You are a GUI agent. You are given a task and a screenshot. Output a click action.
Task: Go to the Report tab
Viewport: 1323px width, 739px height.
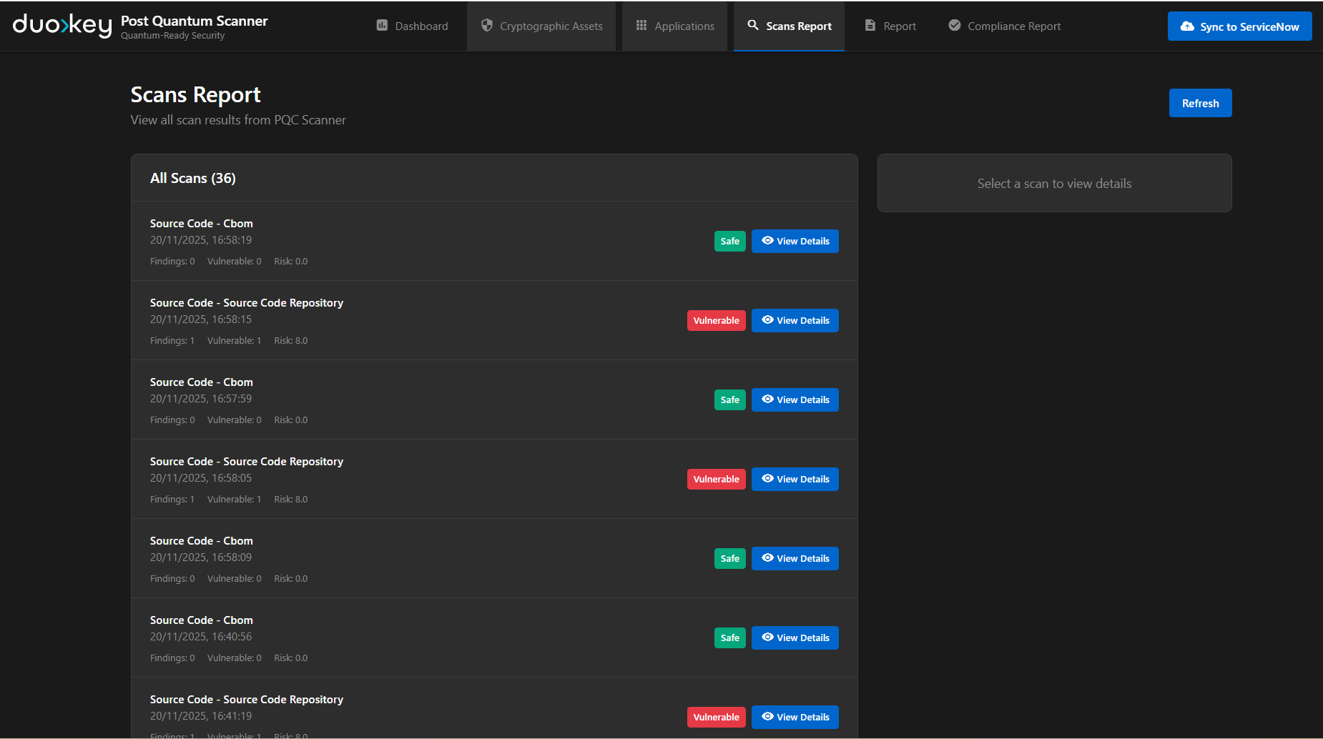pyautogui.click(x=890, y=26)
